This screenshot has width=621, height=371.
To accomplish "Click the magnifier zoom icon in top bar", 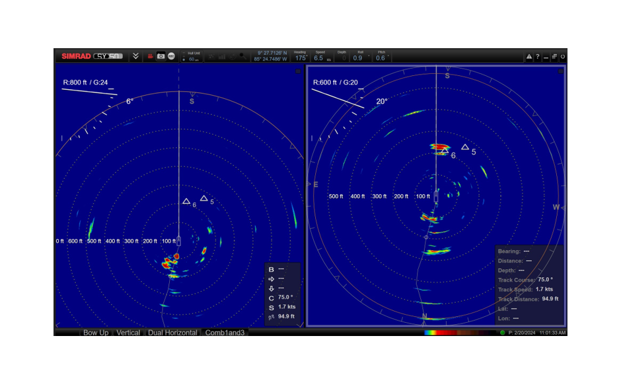I will 243,57.
